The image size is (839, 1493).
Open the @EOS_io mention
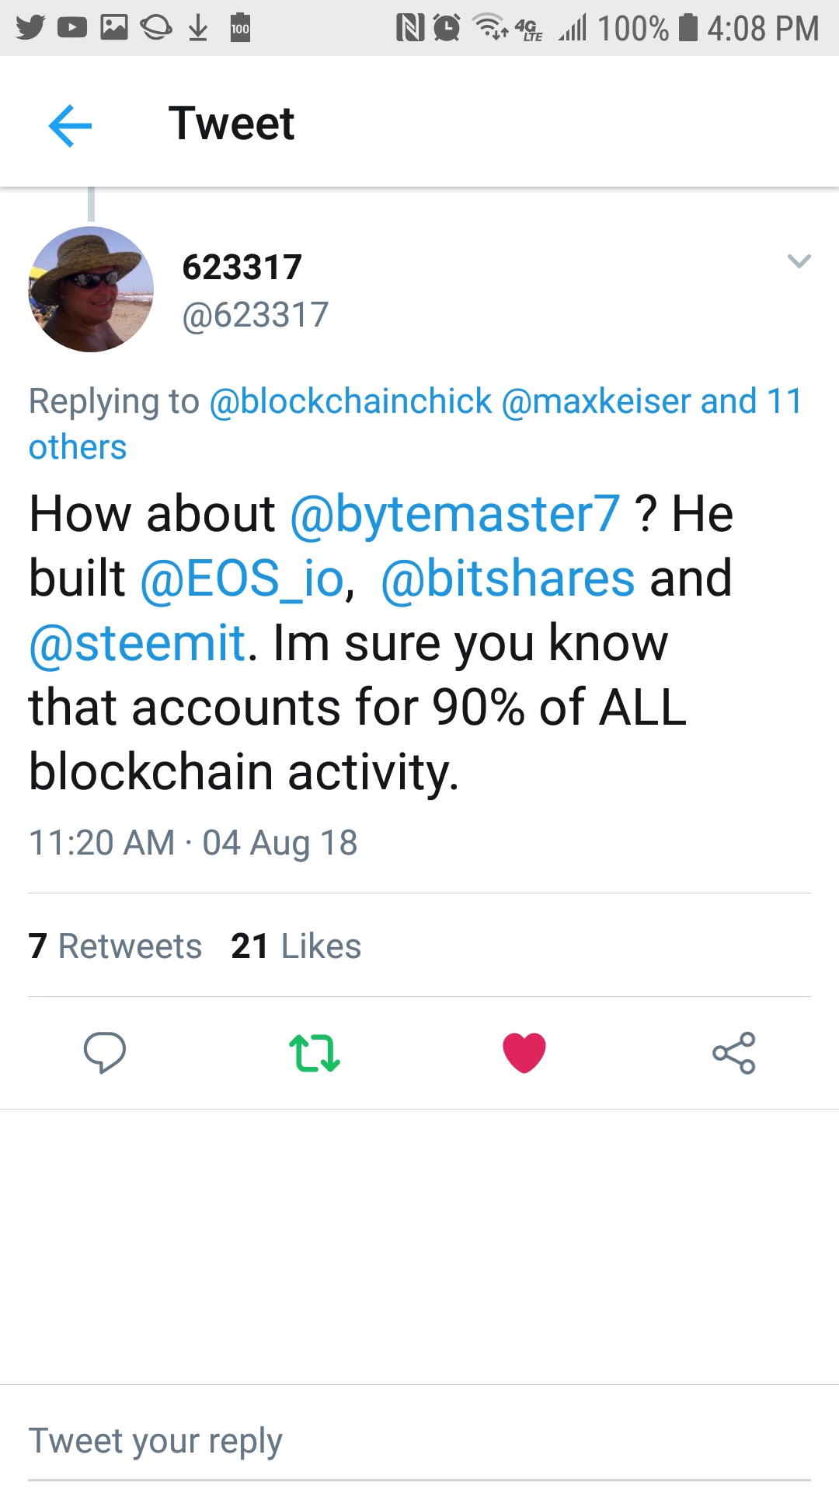(242, 579)
